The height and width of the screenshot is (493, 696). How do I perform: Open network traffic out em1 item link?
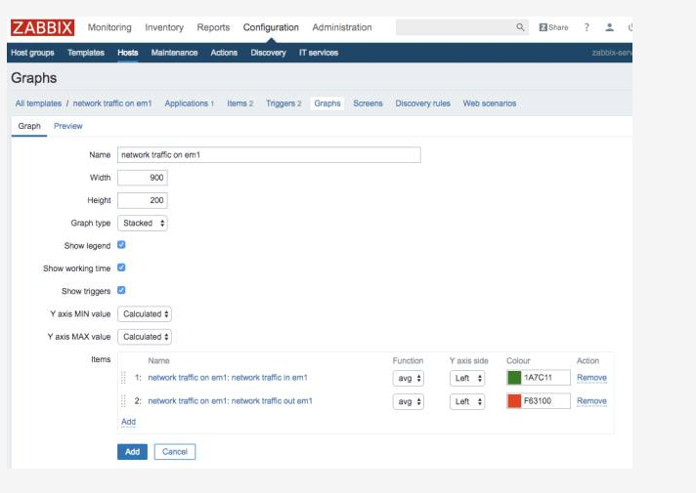click(x=230, y=401)
